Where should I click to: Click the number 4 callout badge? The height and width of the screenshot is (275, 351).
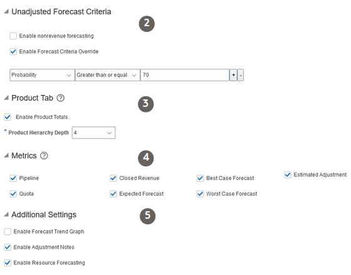(145, 158)
